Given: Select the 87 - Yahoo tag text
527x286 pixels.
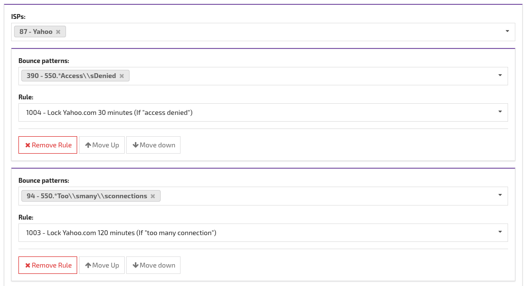Looking at the screenshot, I should click(x=35, y=32).
